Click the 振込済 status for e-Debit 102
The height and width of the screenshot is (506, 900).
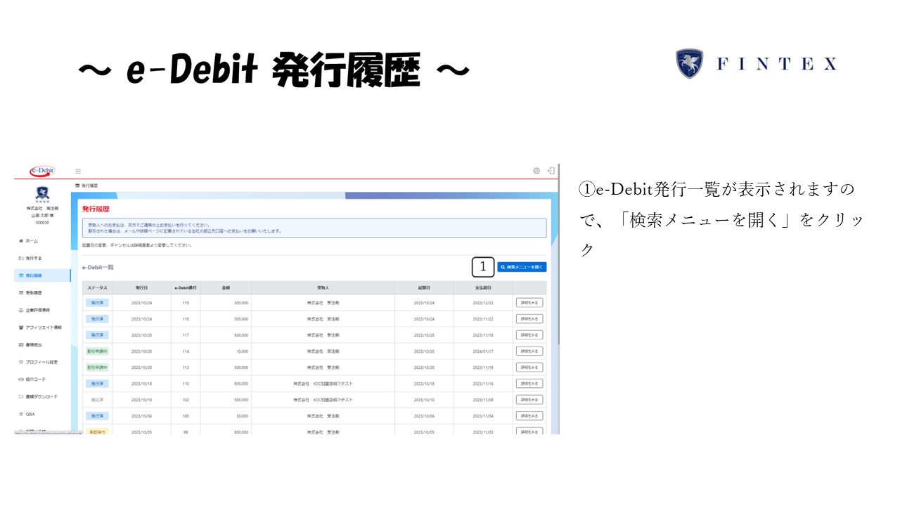97,400
